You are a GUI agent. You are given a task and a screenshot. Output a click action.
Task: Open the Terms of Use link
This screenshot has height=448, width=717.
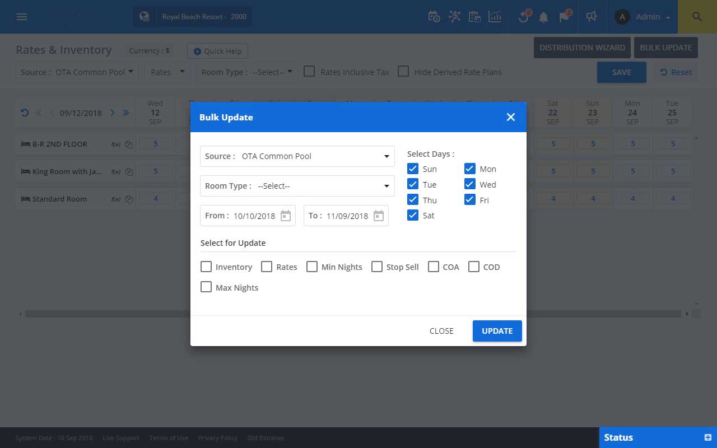click(x=169, y=438)
